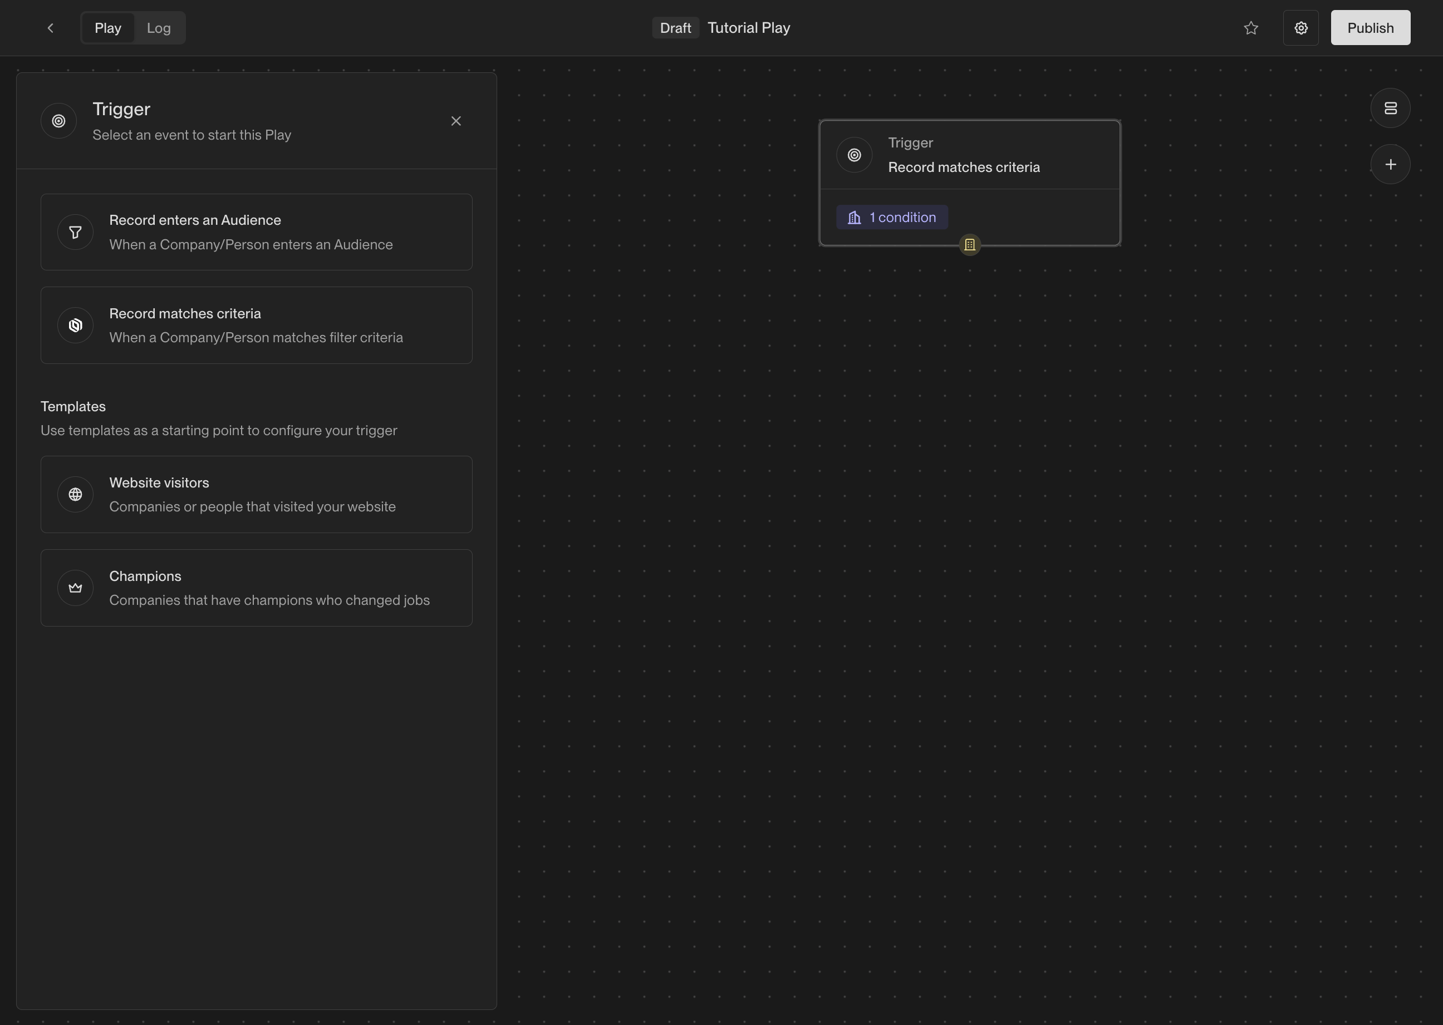Click the target icon in Trigger node
This screenshot has height=1025, width=1443.
(x=855, y=155)
